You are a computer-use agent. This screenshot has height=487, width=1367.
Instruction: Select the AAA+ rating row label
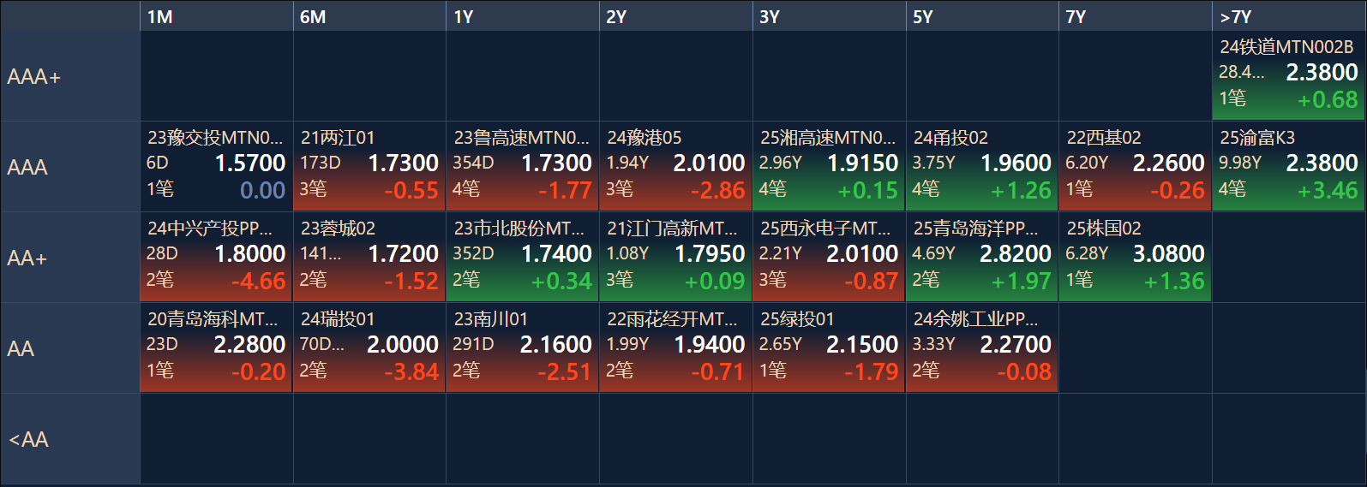[69, 77]
